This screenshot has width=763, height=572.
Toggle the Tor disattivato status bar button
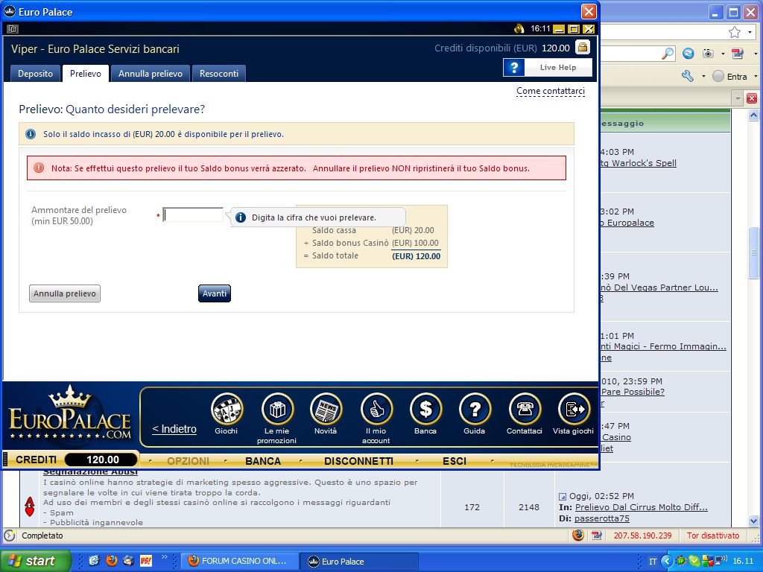point(713,536)
